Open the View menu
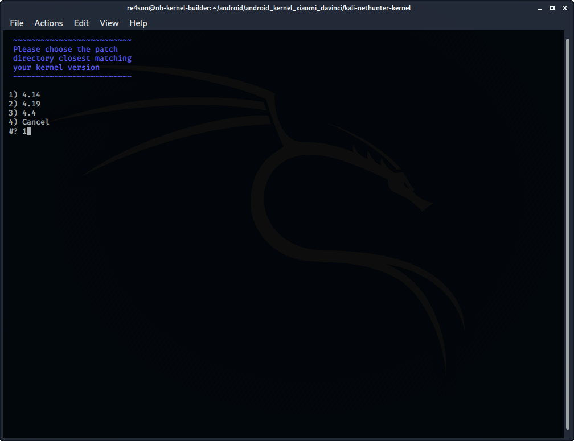Viewport: 574px width, 441px height. [109, 23]
